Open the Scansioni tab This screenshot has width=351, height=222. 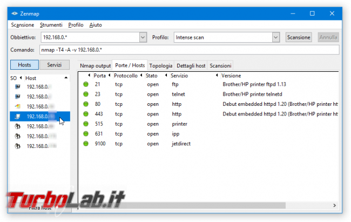click(220, 66)
